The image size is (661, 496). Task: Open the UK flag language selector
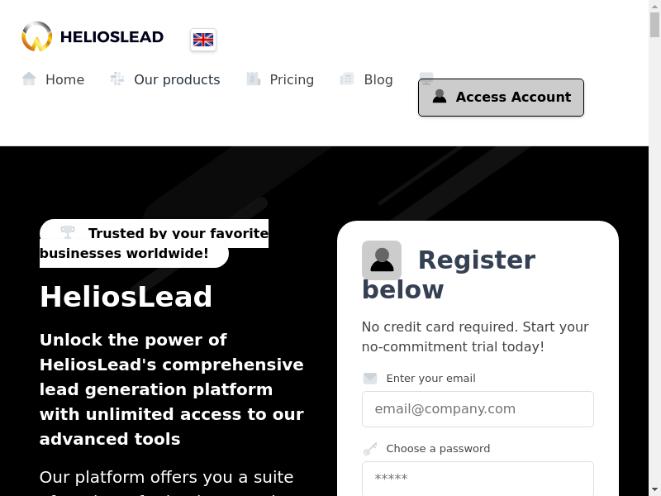pyautogui.click(x=203, y=40)
